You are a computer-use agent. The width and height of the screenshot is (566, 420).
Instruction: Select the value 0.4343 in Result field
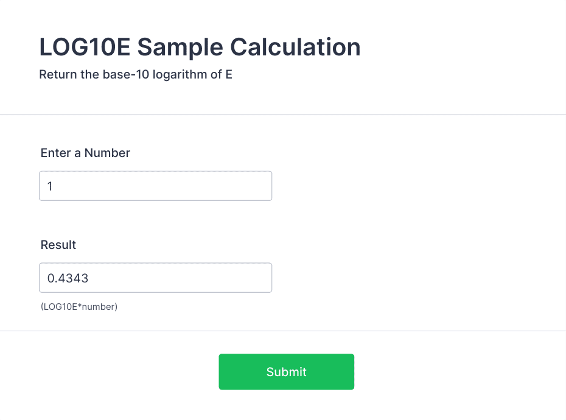tap(68, 278)
